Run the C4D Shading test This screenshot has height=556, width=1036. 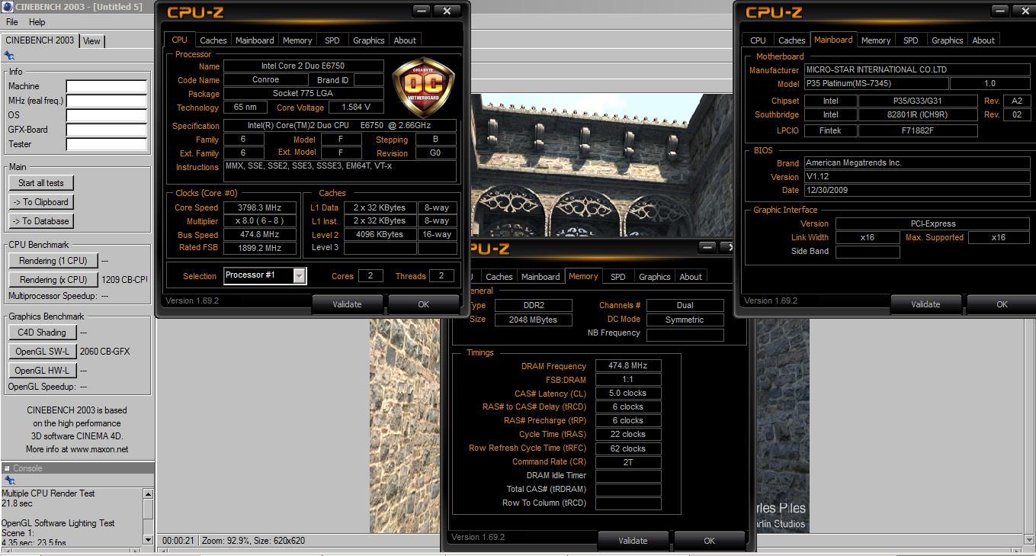pyautogui.click(x=43, y=333)
